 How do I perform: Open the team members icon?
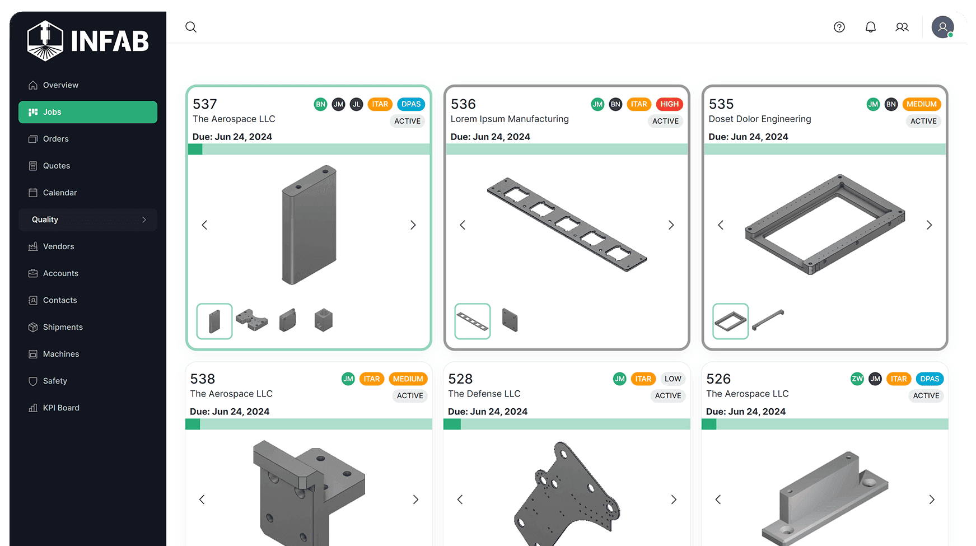pos(902,27)
